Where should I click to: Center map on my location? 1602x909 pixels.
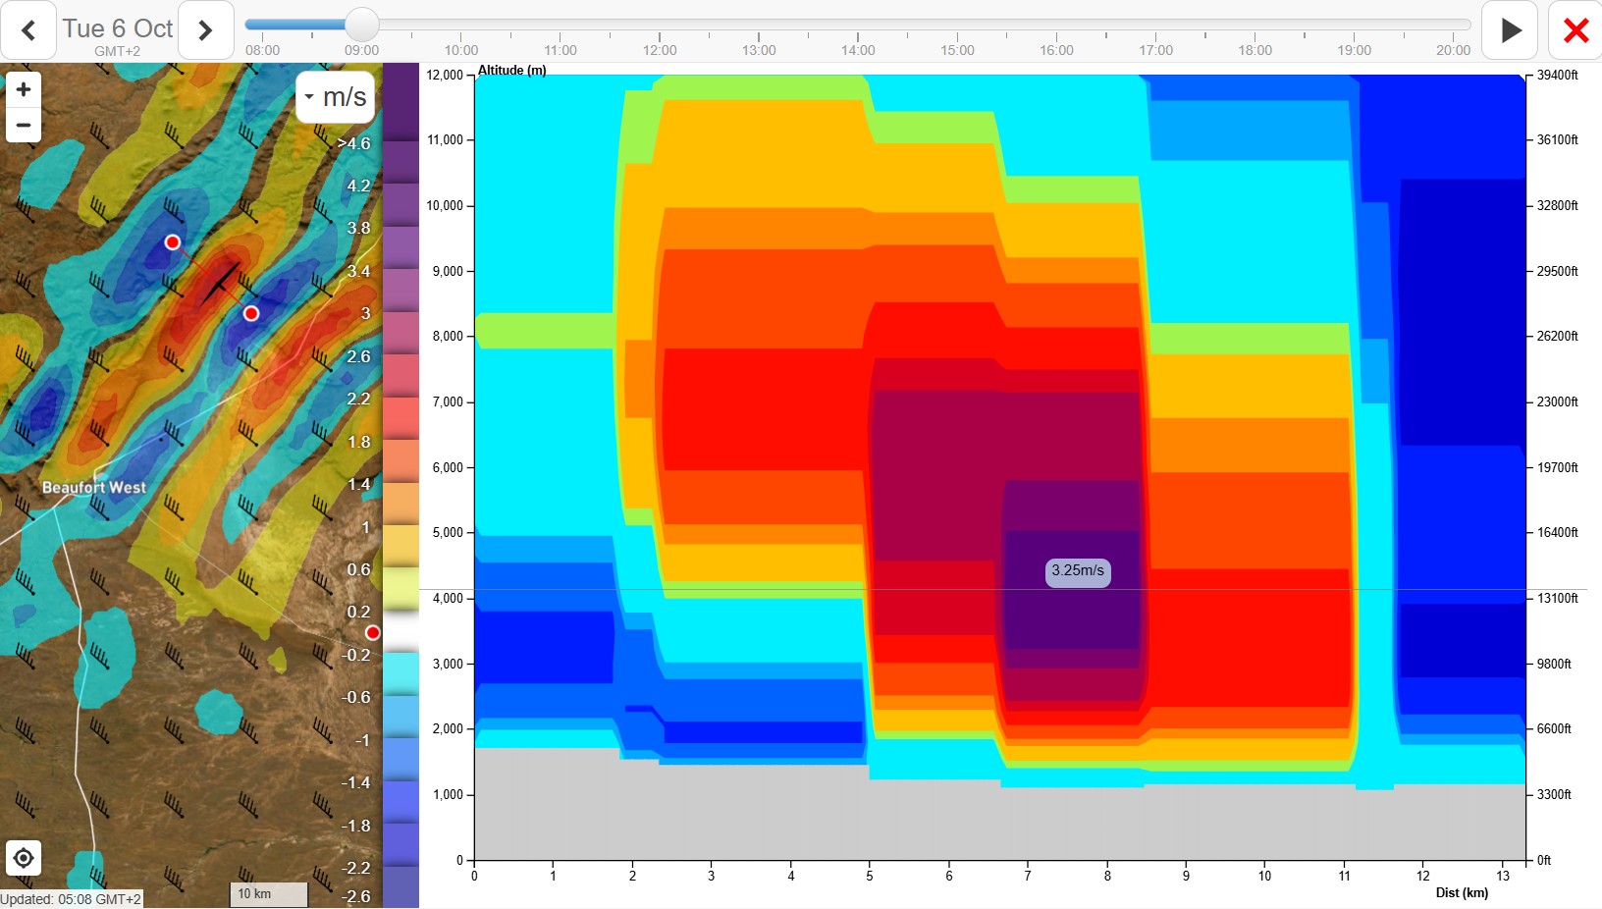(x=24, y=858)
